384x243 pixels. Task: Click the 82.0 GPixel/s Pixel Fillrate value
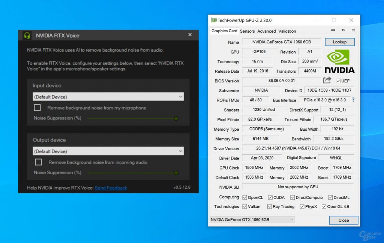[260, 119]
